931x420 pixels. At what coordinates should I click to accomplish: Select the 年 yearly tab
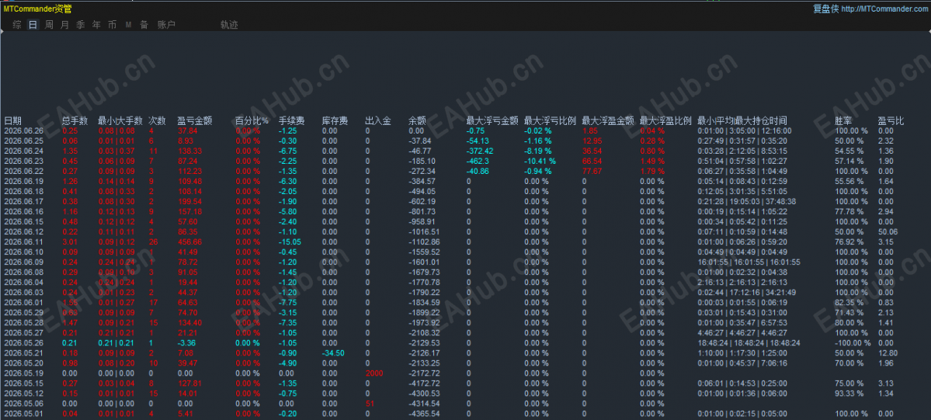click(x=97, y=25)
